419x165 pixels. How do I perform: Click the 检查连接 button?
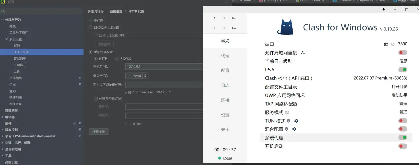tap(99, 132)
